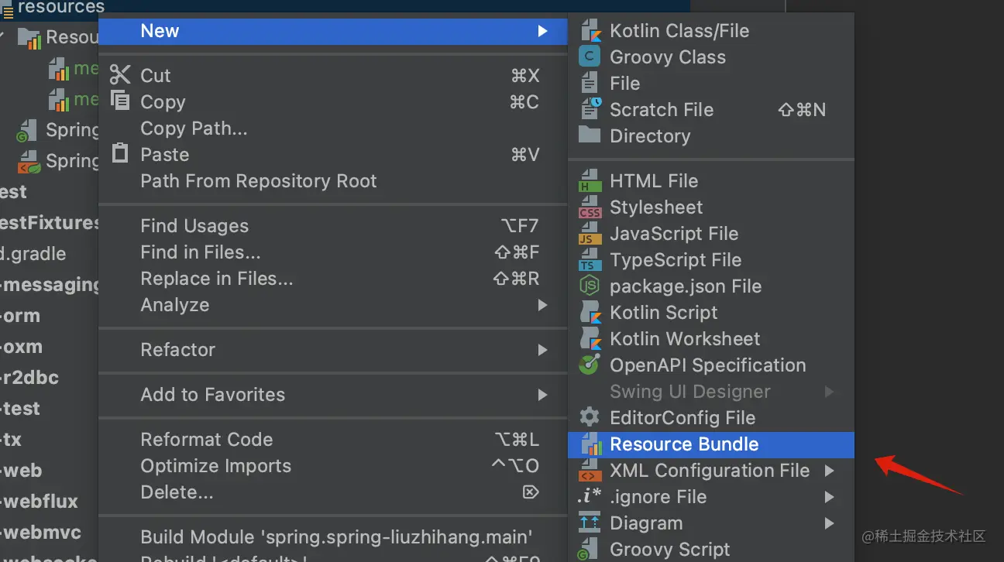Expand the Refactor submenu arrow
The image size is (1004, 562).
pyautogui.click(x=542, y=350)
